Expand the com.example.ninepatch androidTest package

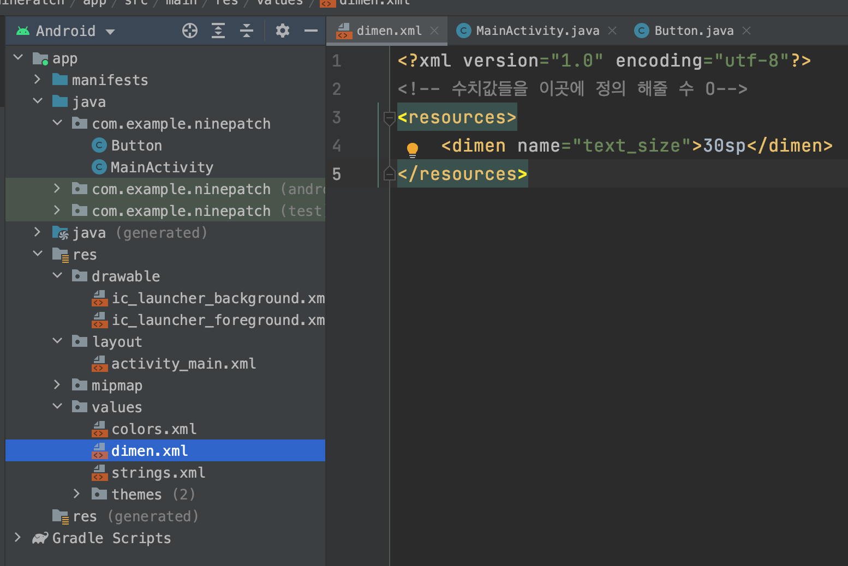point(57,188)
